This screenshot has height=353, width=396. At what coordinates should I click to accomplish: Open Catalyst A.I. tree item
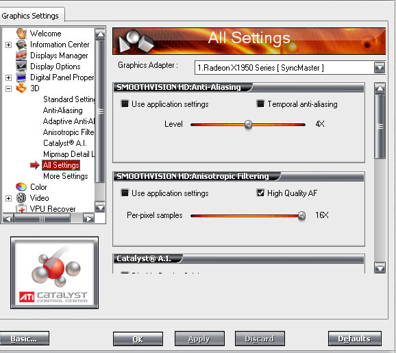[x=65, y=143]
